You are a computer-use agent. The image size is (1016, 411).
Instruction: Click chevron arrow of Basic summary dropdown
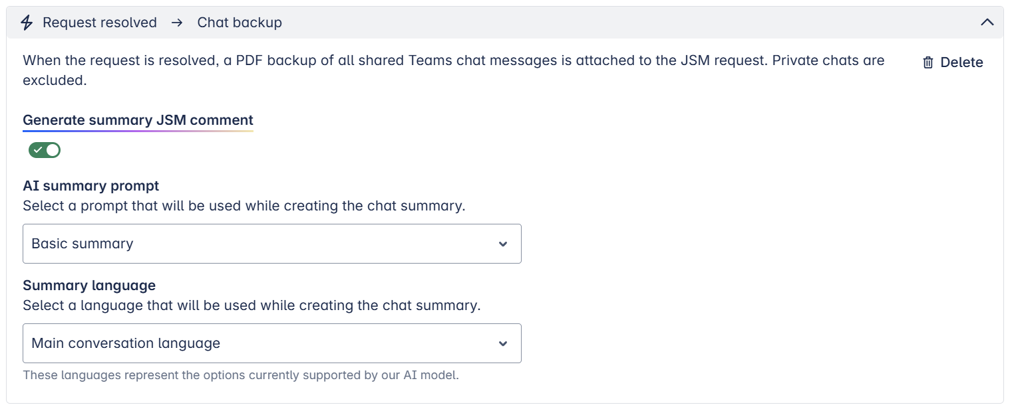tap(503, 244)
